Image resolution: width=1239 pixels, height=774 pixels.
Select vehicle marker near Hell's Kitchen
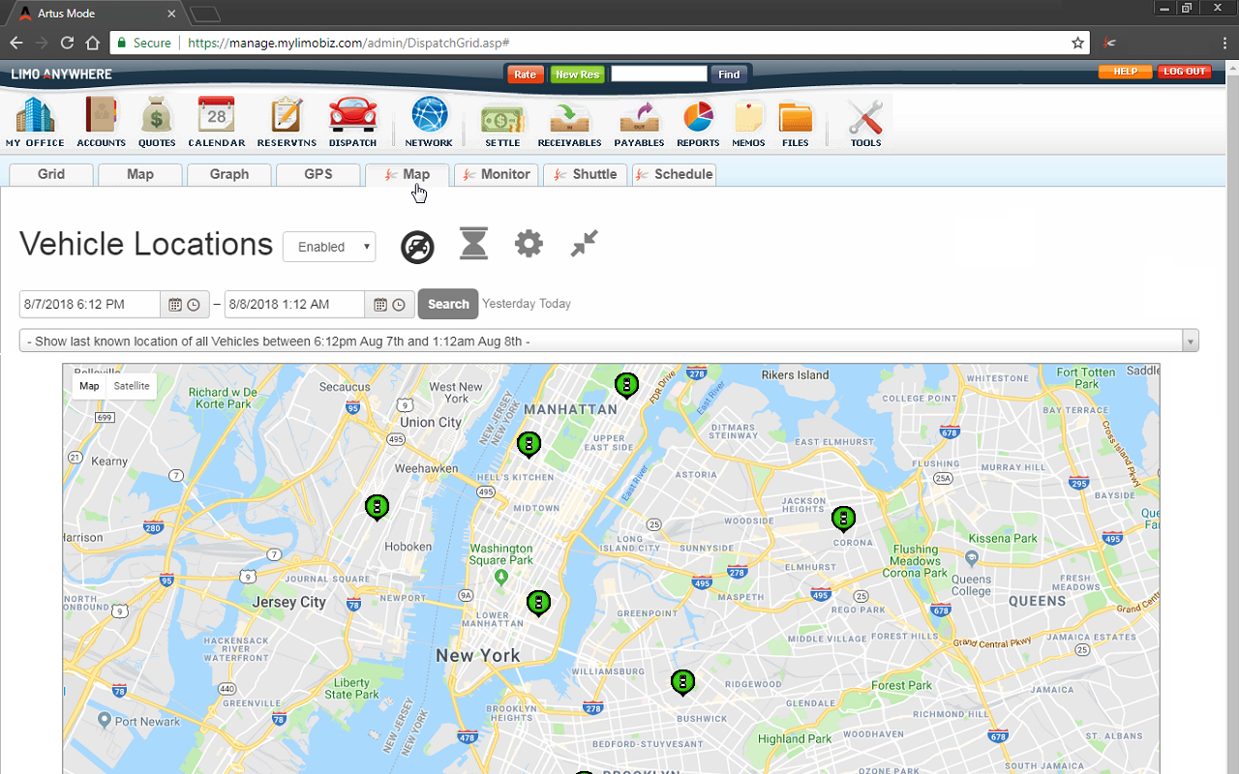(x=529, y=444)
